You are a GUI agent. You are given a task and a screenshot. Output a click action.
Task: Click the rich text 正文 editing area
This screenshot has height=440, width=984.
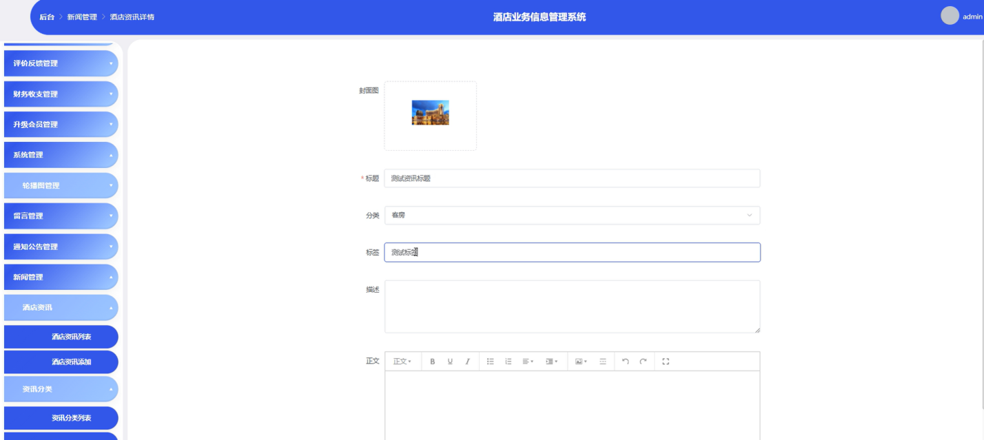572,406
